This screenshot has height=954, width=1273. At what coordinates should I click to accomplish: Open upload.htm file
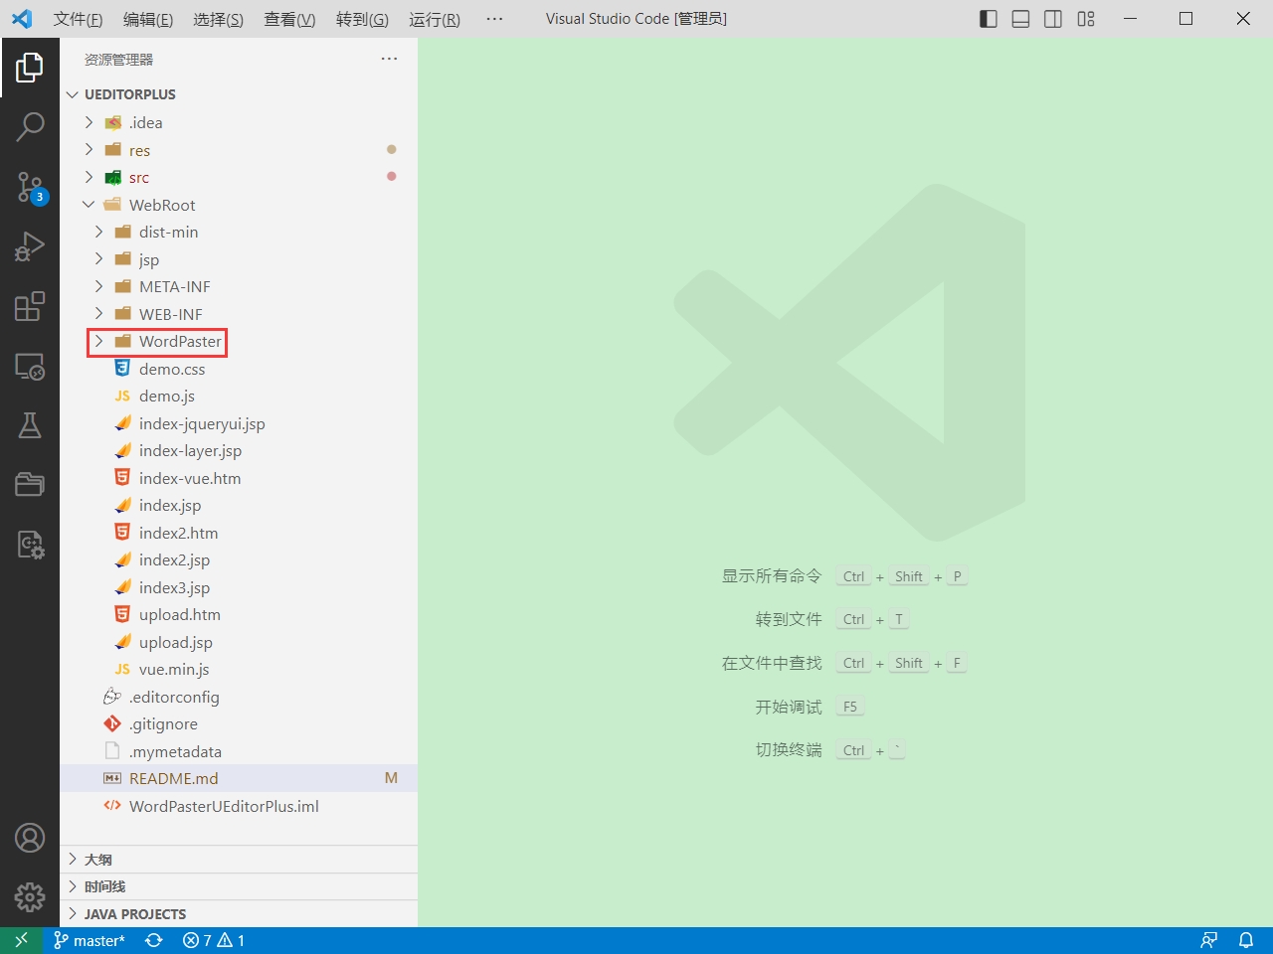coord(239,614)
